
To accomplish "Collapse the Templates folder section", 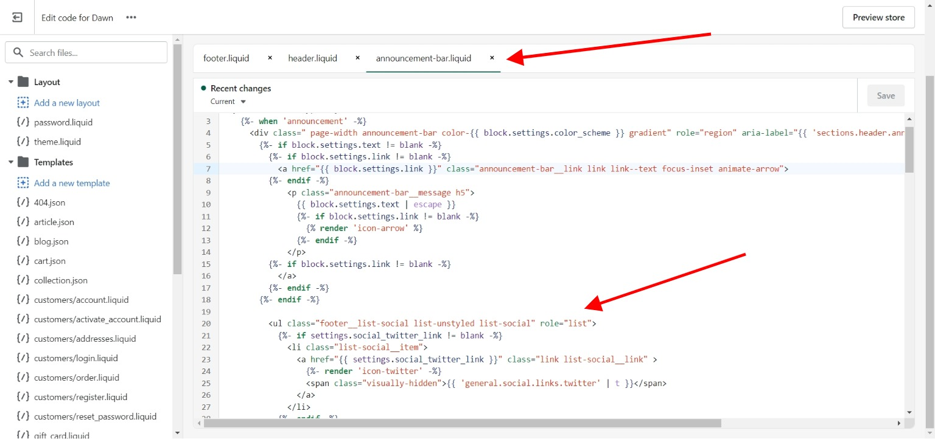I will [11, 162].
